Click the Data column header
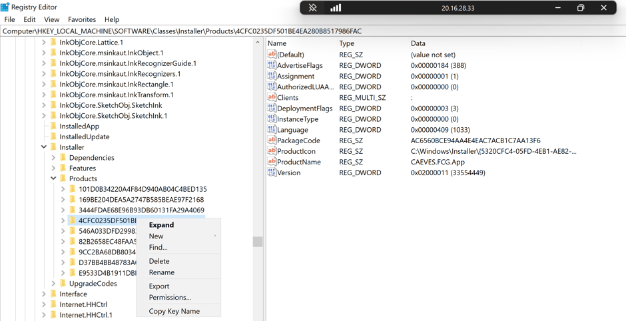The width and height of the screenshot is (626, 321). coord(418,43)
